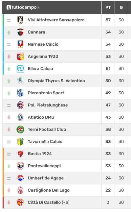Sort the table by the PT column header
Screen dimensions: 131x212
108,8
